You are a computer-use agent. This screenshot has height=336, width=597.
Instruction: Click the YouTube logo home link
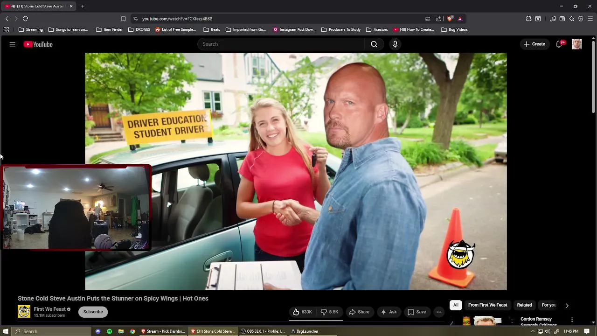coord(38,44)
